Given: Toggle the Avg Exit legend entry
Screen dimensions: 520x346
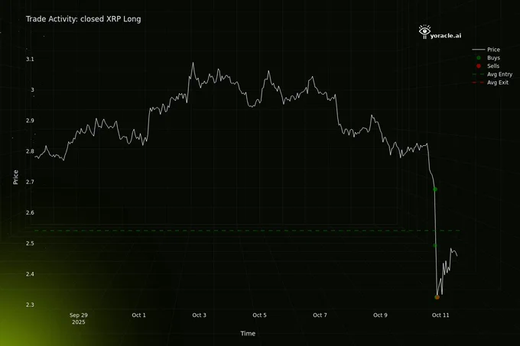Looking at the screenshot, I should point(490,82).
